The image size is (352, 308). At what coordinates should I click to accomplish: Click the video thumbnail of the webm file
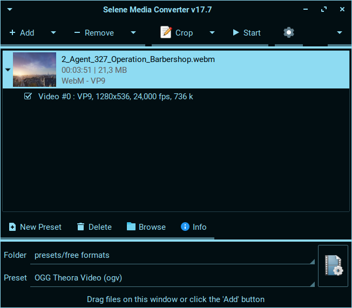35,70
